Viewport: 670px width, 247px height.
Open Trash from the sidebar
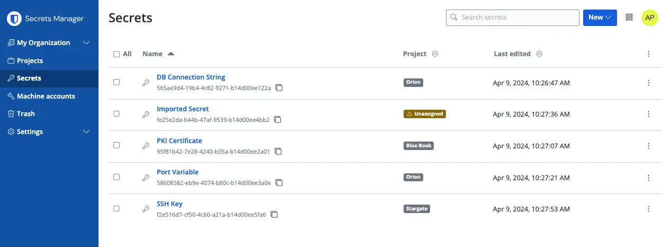tap(25, 114)
